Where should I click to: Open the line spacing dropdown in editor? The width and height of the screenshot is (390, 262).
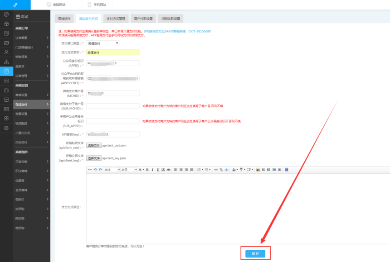[250, 169]
